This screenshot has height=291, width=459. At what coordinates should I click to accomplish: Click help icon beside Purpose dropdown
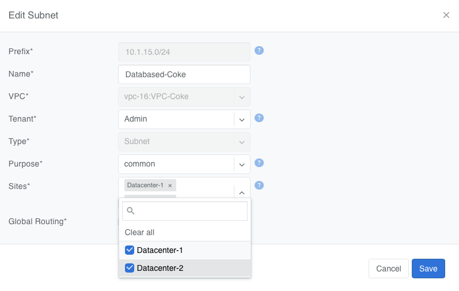[259, 163]
